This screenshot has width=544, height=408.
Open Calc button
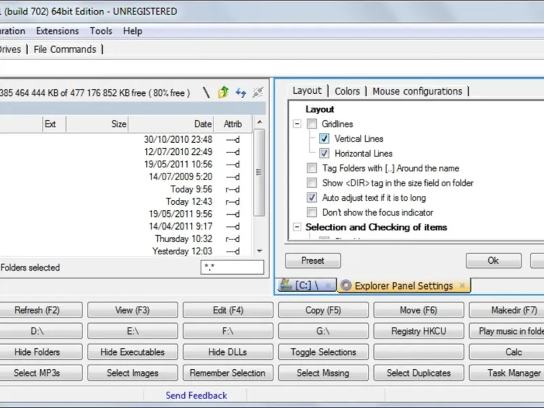coord(507,352)
